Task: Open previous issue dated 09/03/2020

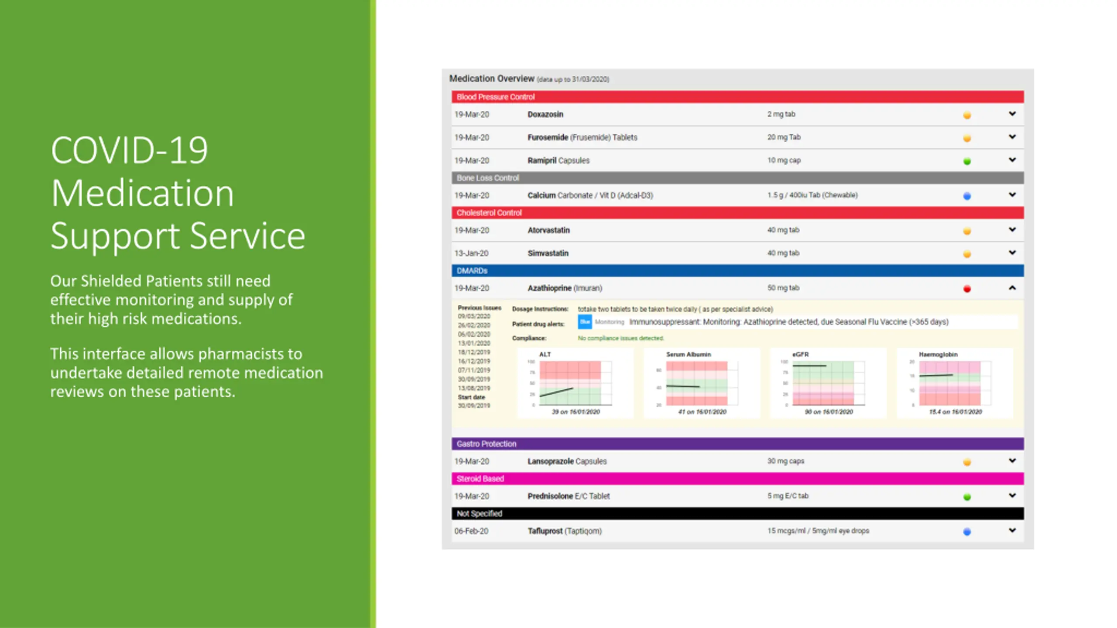Action: (474, 316)
